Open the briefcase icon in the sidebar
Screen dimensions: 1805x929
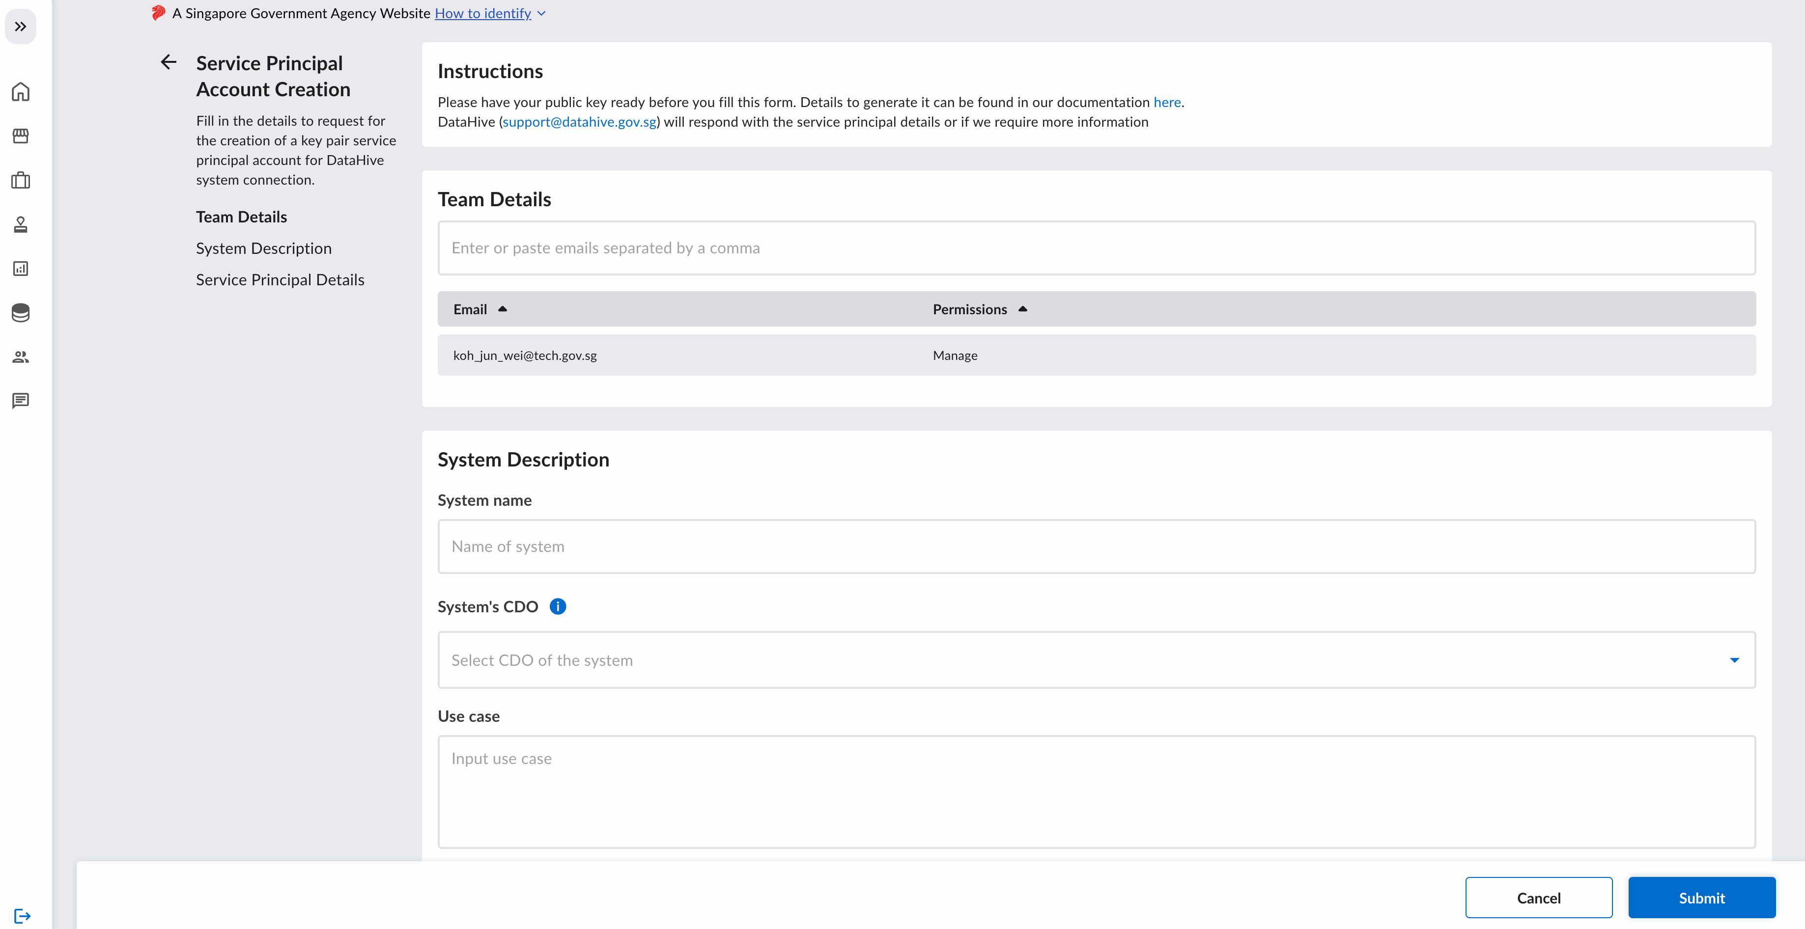tap(20, 180)
